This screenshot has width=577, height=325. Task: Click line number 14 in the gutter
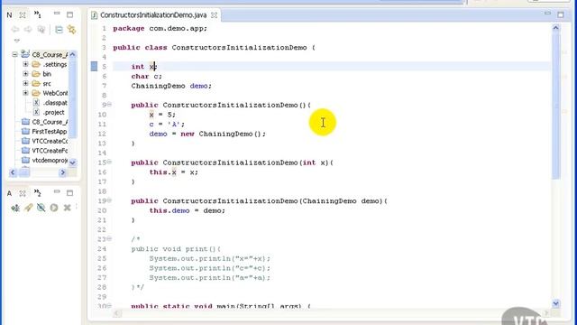pyautogui.click(x=102, y=153)
